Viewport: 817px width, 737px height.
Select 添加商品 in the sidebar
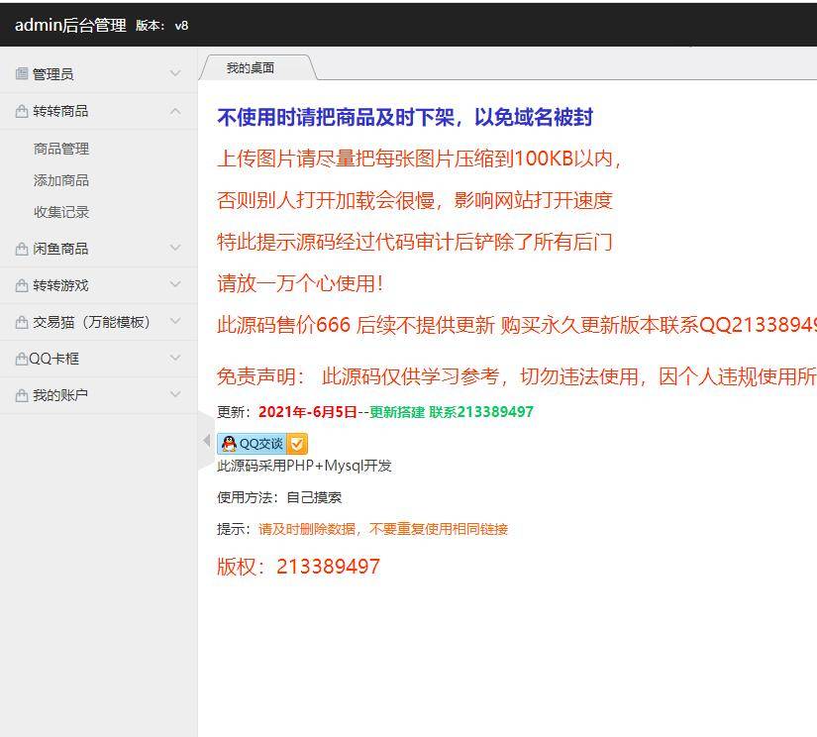click(x=59, y=180)
